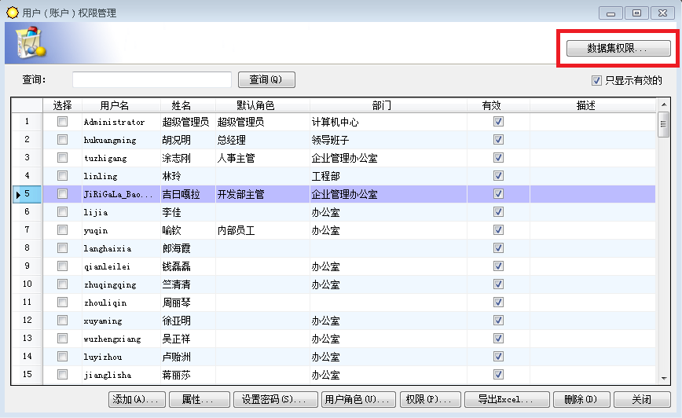
Task: Tick the 选择 checkbox for yuqin row
Action: (x=62, y=230)
